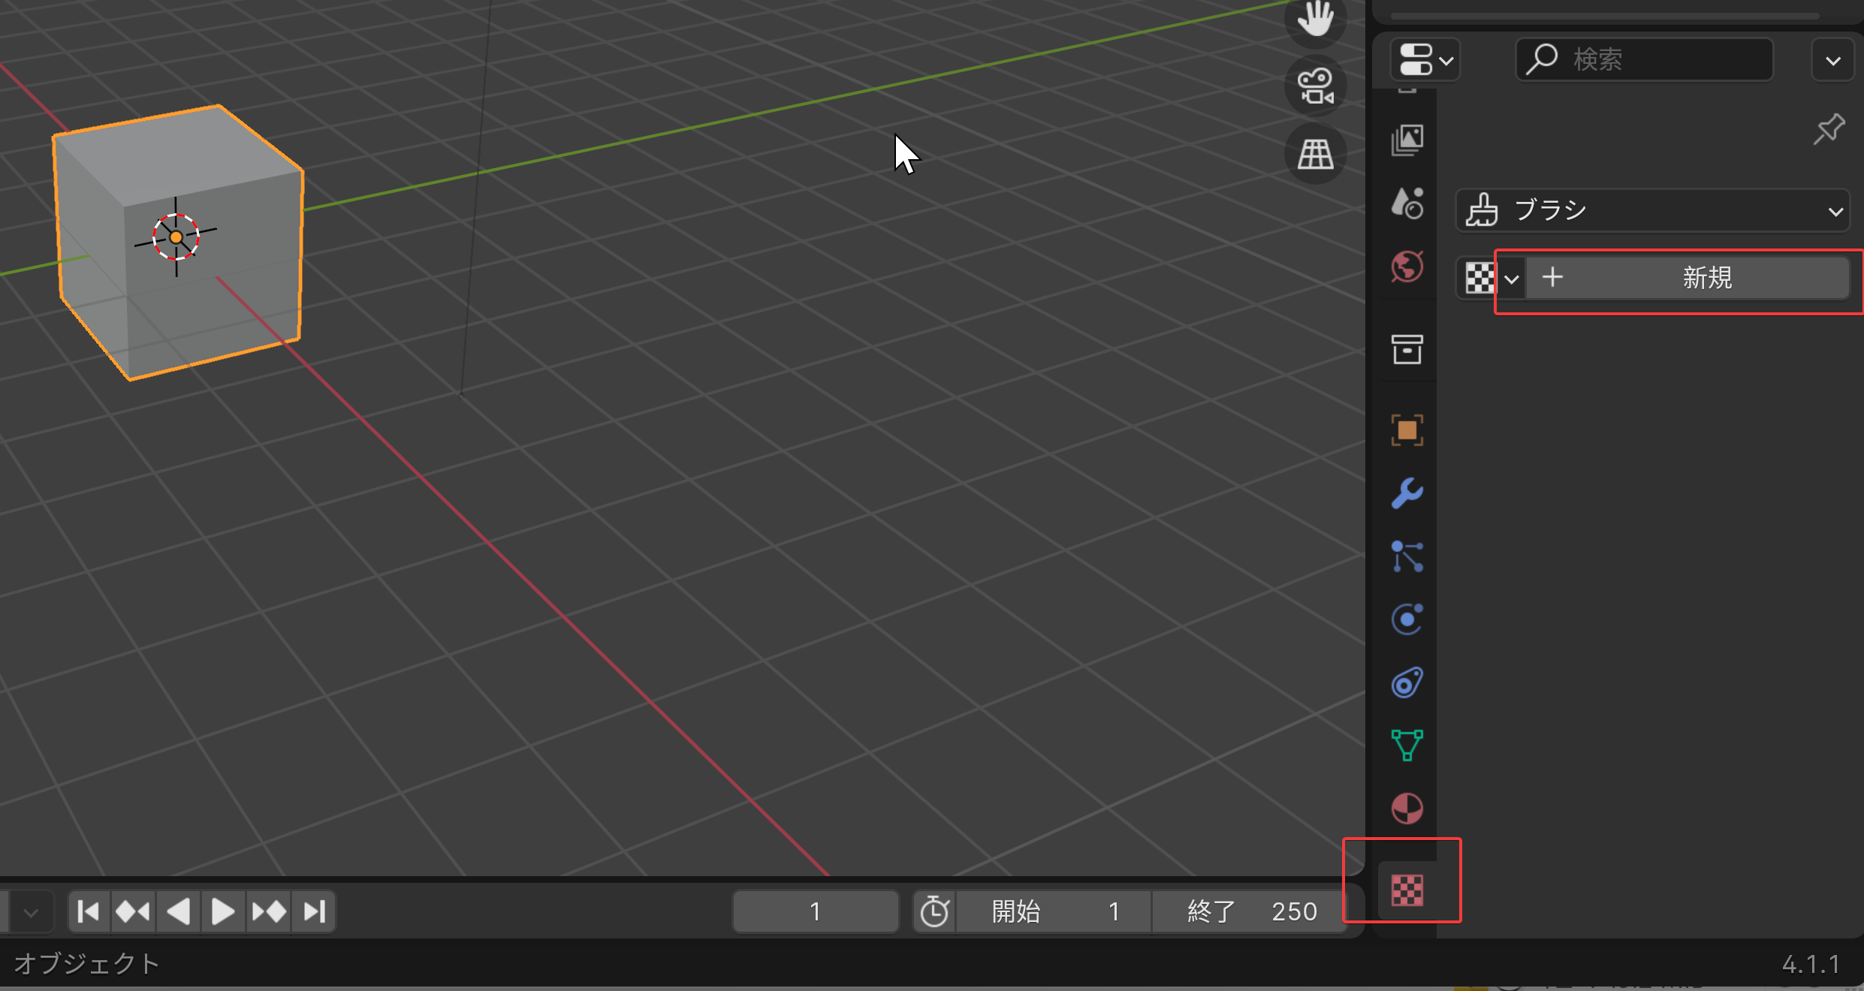This screenshot has height=991, width=1864.
Task: Activate the pan view hand icon
Action: point(1316,20)
